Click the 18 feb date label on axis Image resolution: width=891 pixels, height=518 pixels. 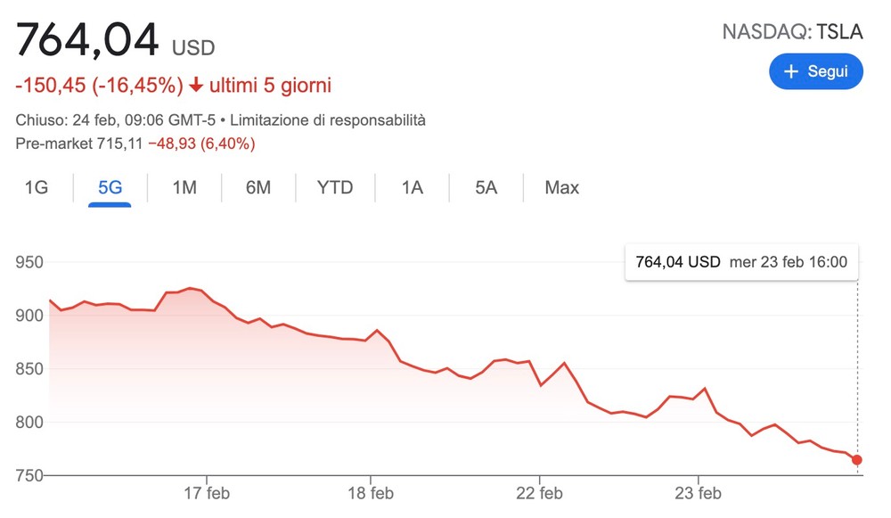371,493
